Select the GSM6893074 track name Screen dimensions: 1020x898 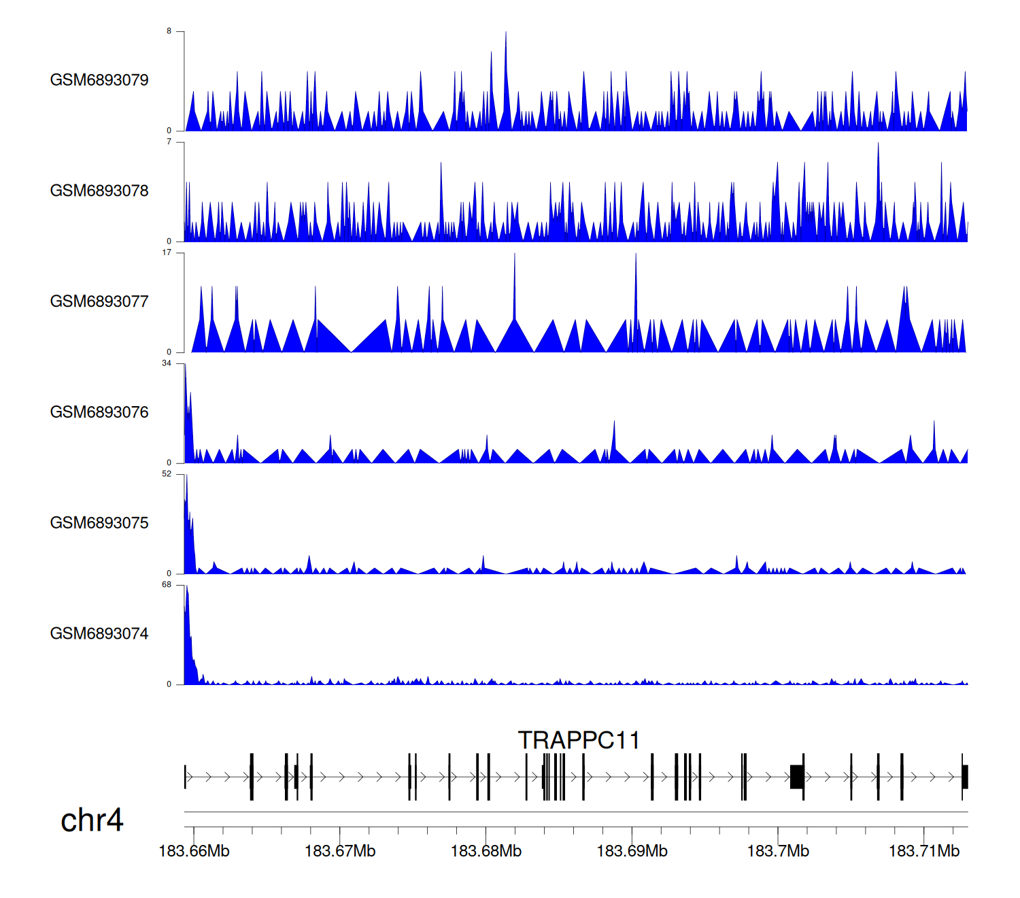click(x=99, y=634)
